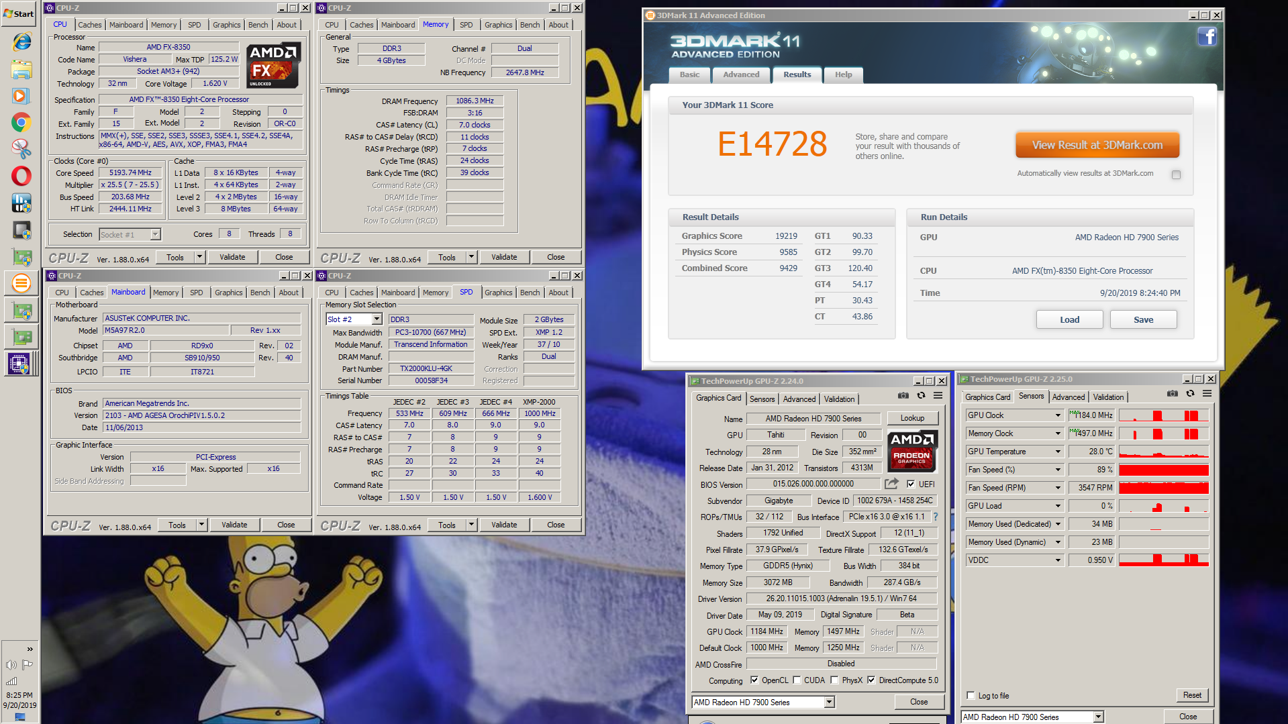The width and height of the screenshot is (1288, 724).
Task: Open Caches tab in top-left CPU-Z window
Action: coord(89,25)
